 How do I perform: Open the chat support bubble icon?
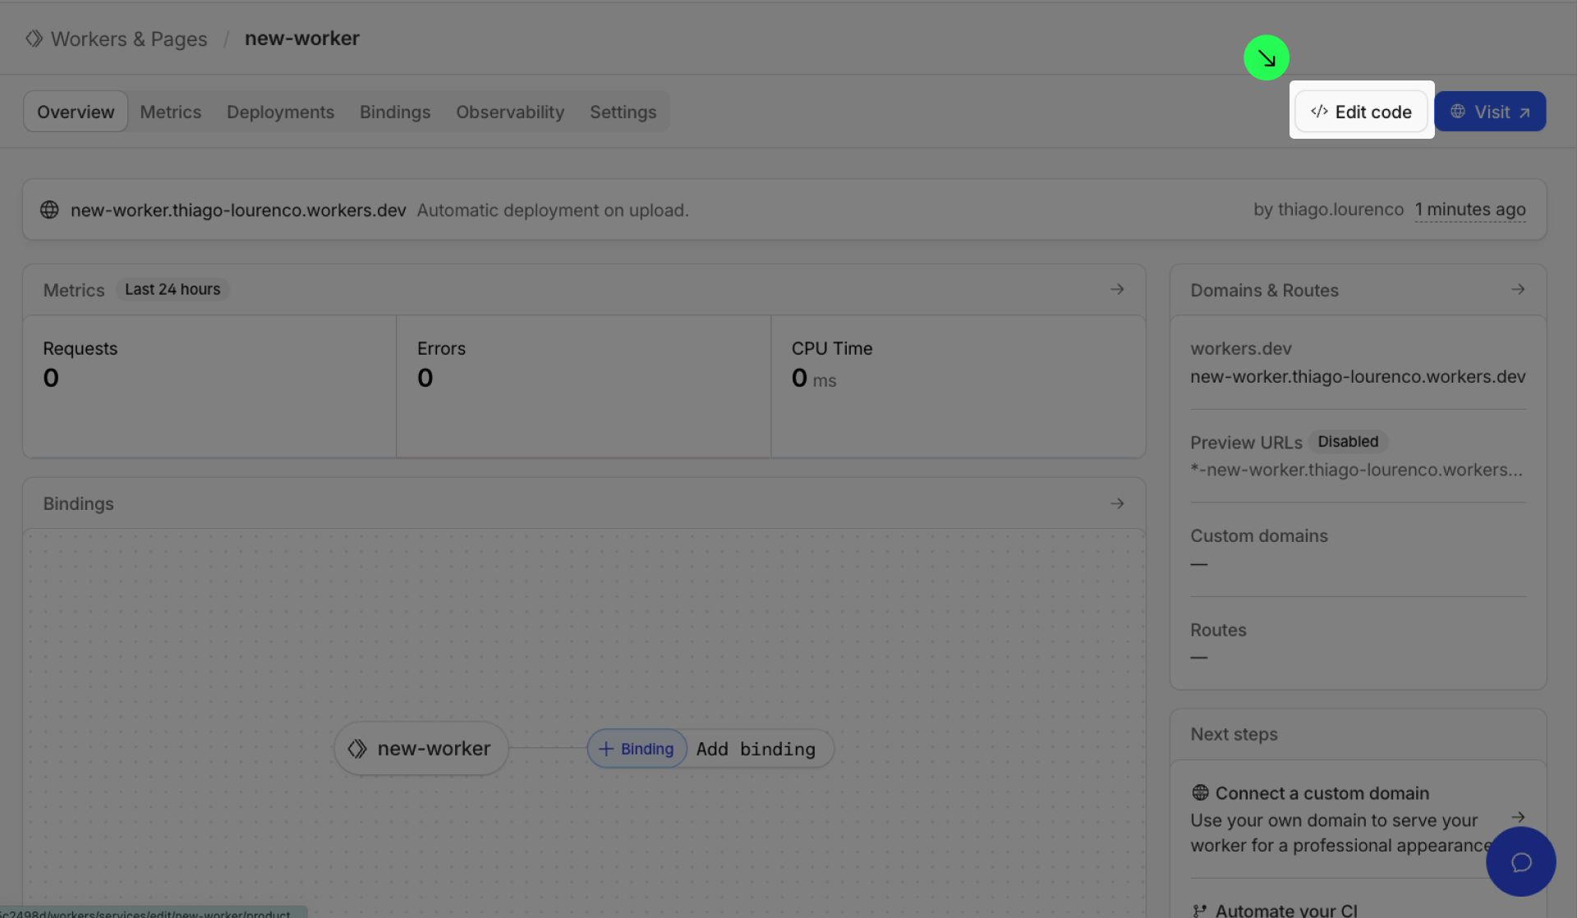pos(1520,862)
